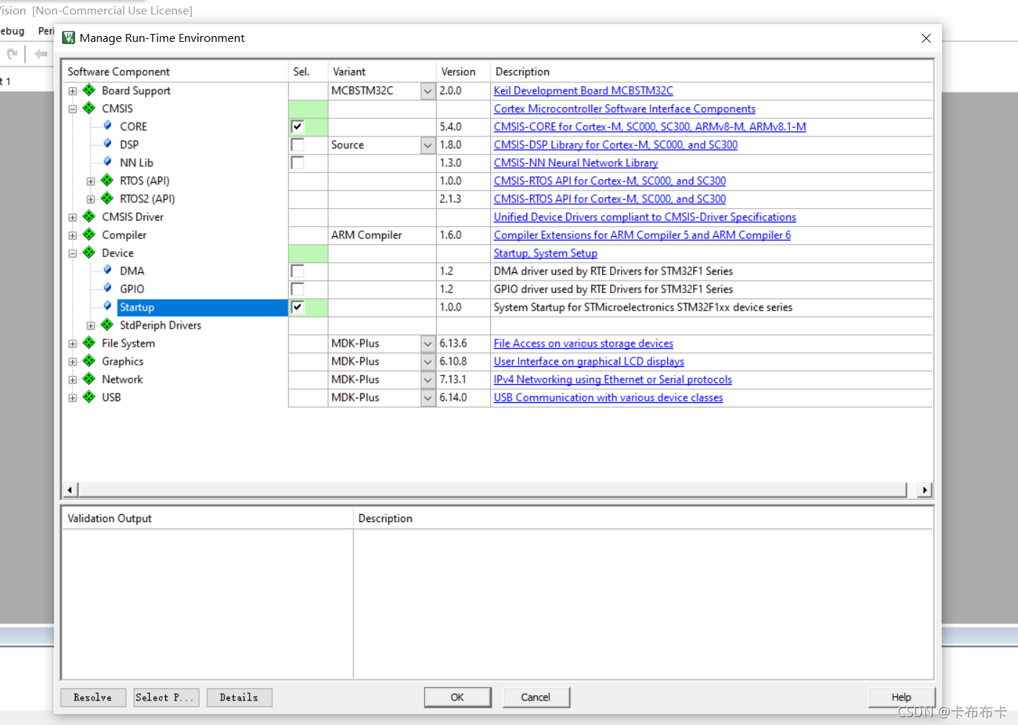Click the DSP blue component icon
Image resolution: width=1018 pixels, height=725 pixels.
pos(108,144)
